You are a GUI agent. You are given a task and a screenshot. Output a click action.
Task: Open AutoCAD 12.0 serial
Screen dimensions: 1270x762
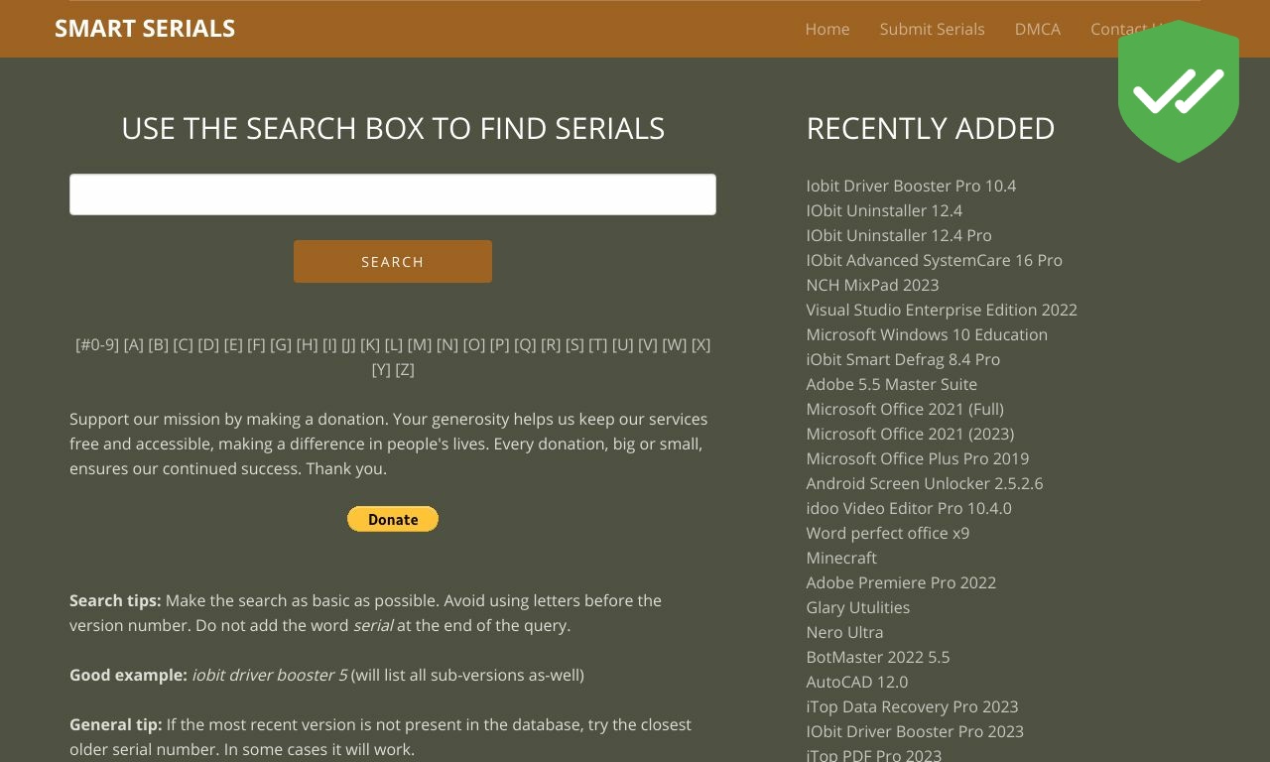point(856,682)
